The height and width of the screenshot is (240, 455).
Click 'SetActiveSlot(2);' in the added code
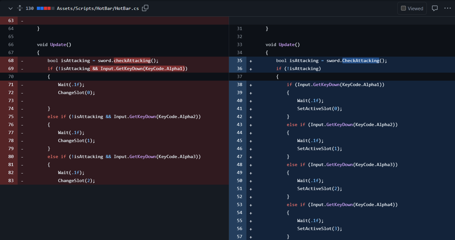point(320,189)
